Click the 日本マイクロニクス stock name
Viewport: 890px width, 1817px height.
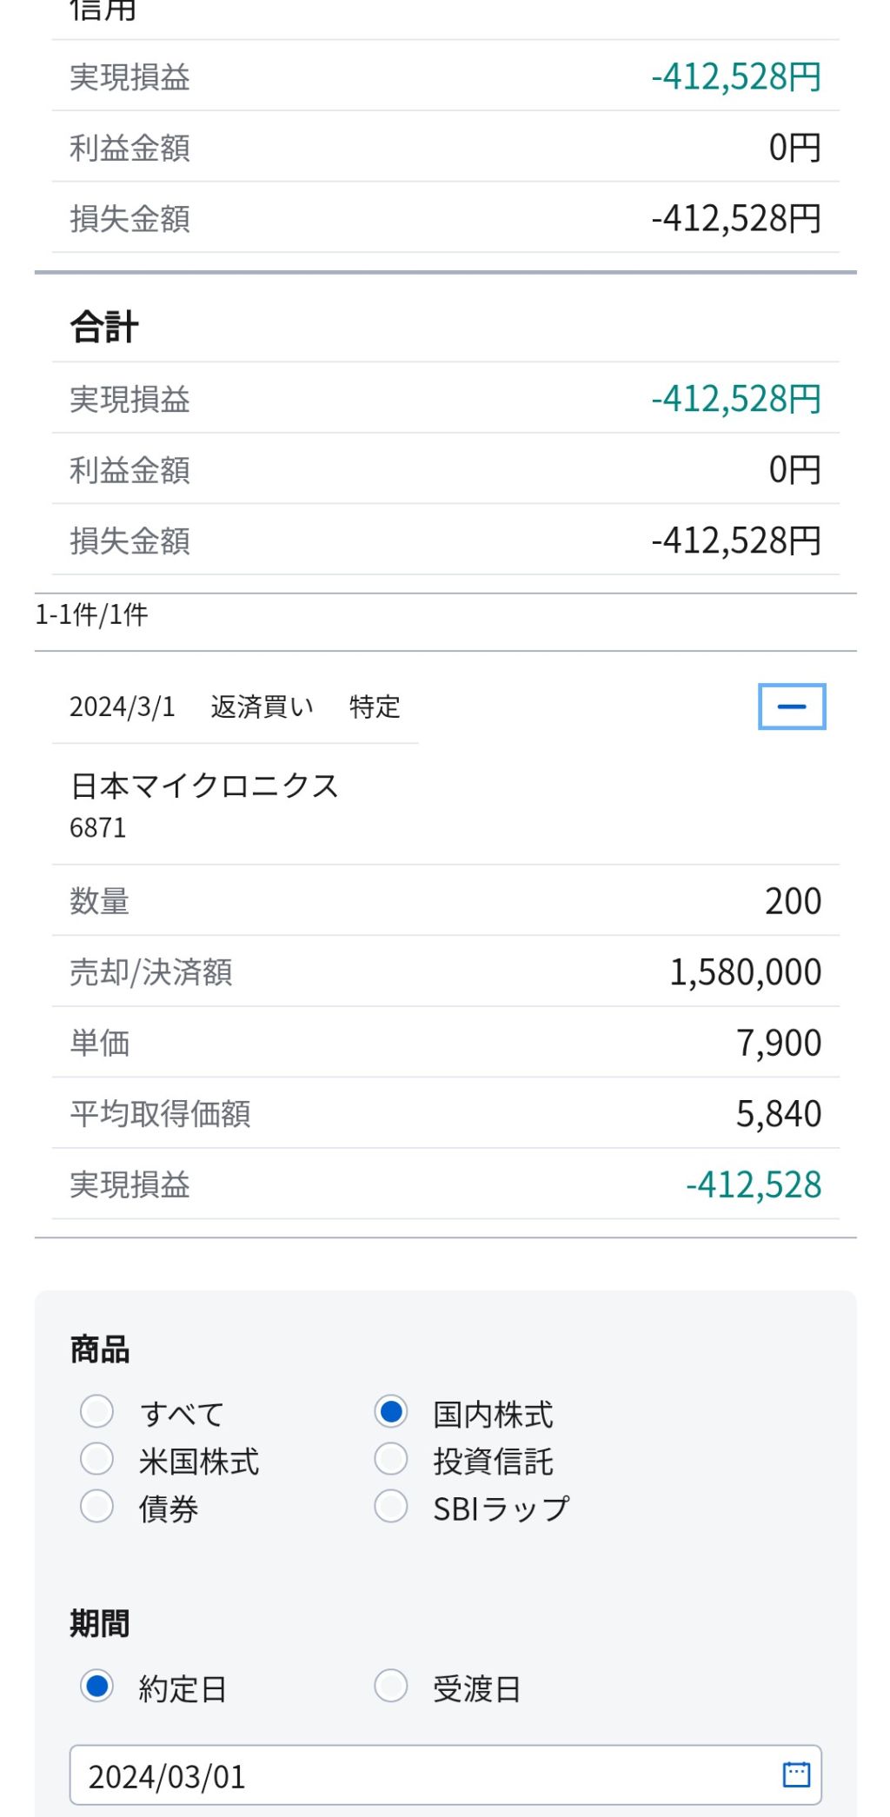pyautogui.click(x=204, y=786)
